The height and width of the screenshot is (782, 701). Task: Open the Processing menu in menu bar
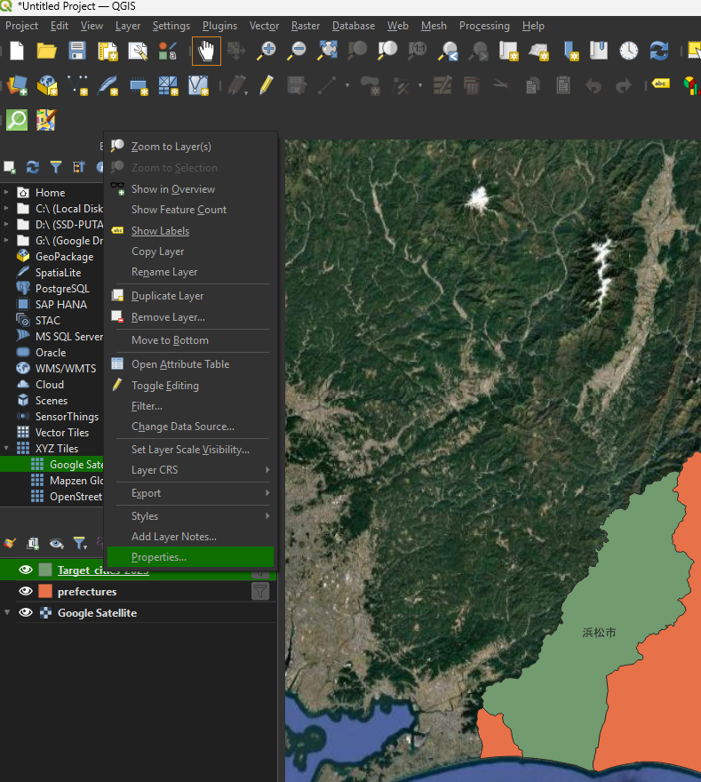coord(484,26)
